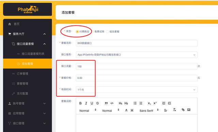This screenshot has width=218, height=132.
Task: Open the text color picker
Action: [x=126, y=110]
